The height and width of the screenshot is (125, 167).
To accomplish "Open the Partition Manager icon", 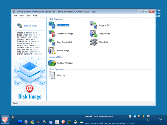I will click(x=52, y=63).
